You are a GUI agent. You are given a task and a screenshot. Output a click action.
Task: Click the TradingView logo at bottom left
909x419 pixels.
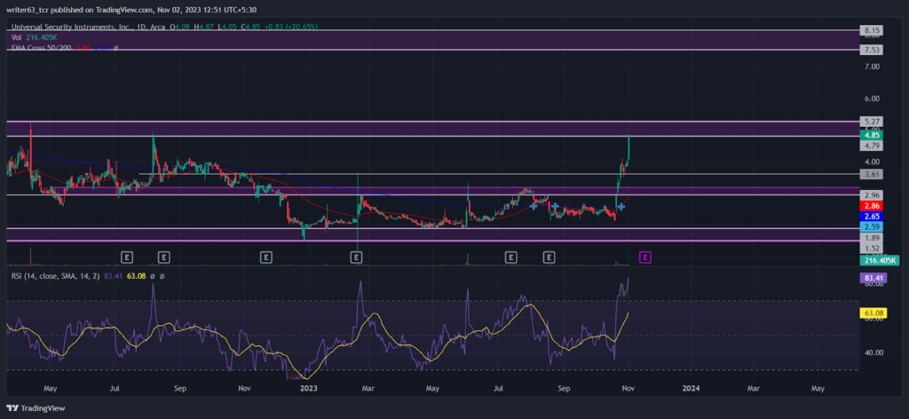(36, 408)
